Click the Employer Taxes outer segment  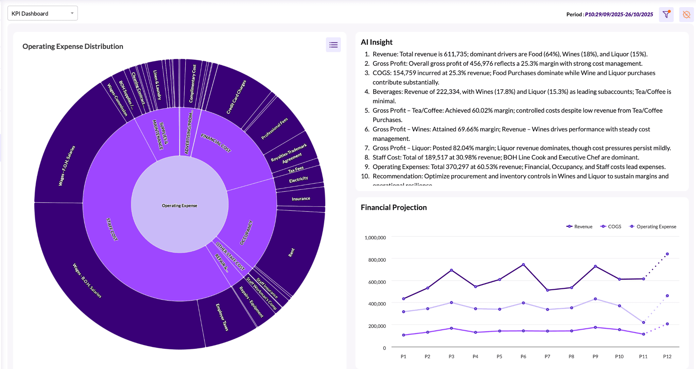point(223,317)
